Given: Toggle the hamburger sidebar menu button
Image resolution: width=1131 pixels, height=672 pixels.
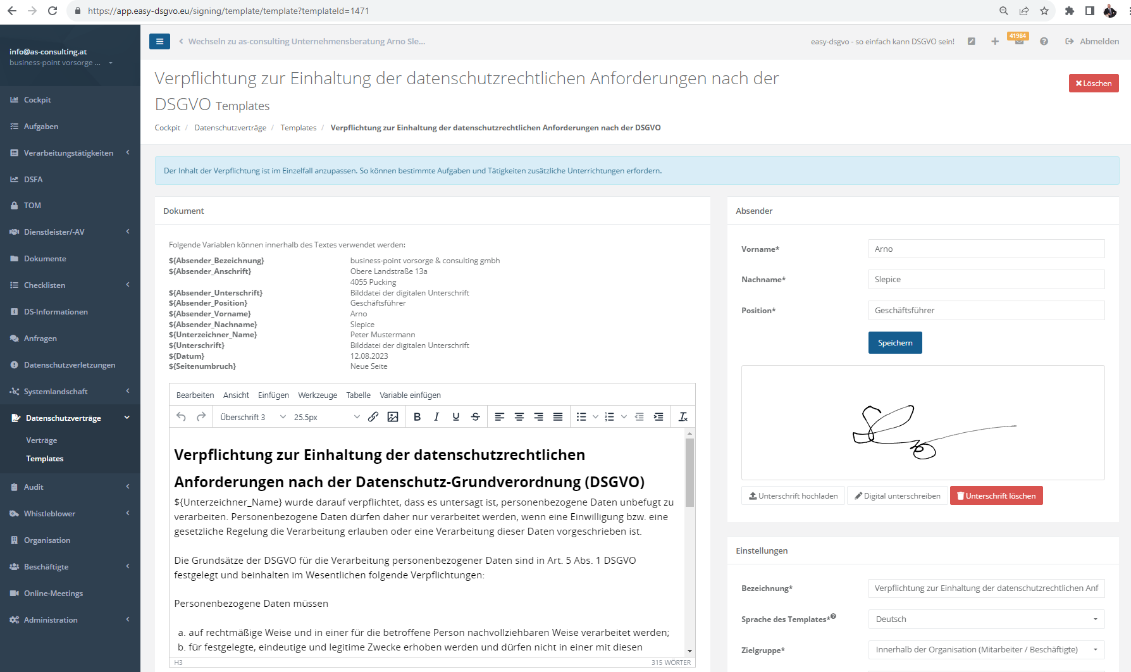Looking at the screenshot, I should tap(159, 41).
